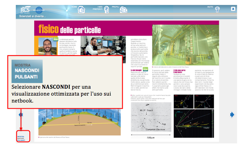Open the large black event display graphic
249x152 pixels.
click(194, 123)
